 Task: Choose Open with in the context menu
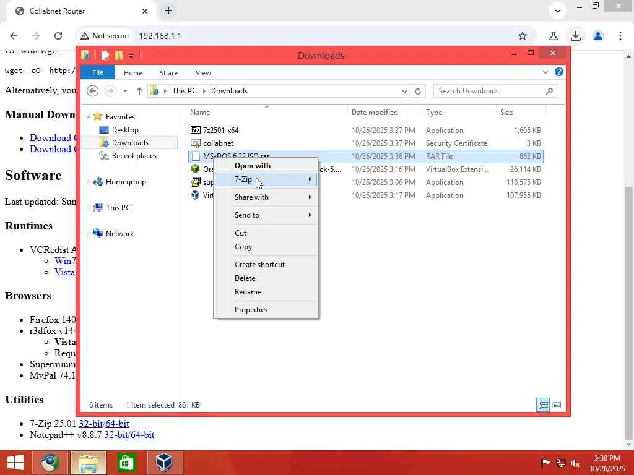coord(253,166)
